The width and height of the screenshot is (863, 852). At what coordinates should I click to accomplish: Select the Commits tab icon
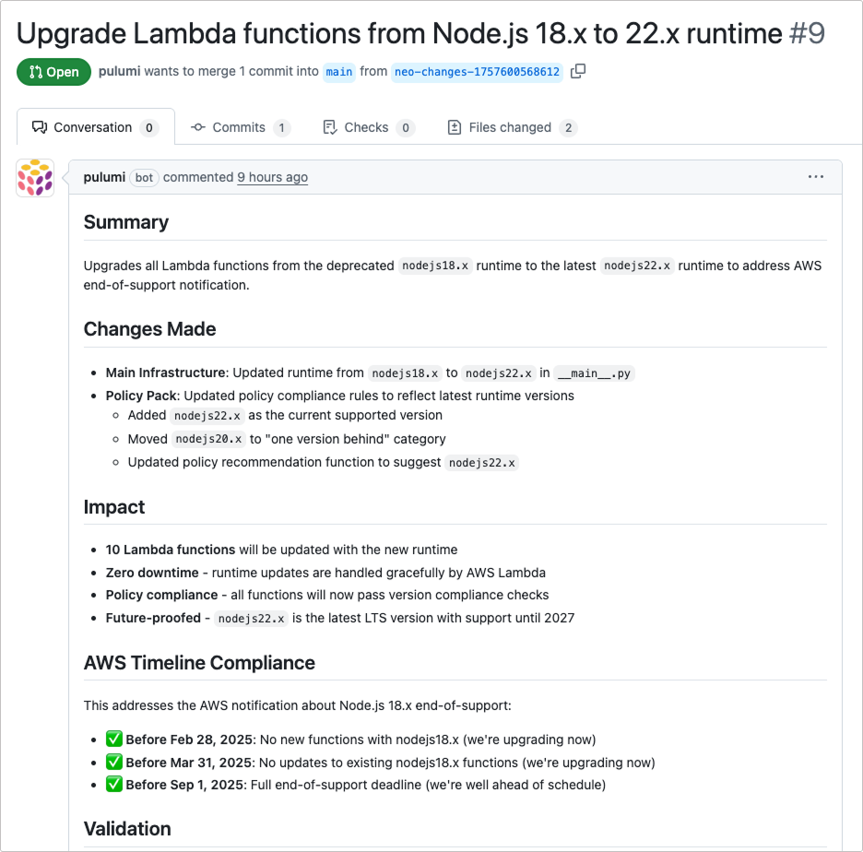coord(198,127)
